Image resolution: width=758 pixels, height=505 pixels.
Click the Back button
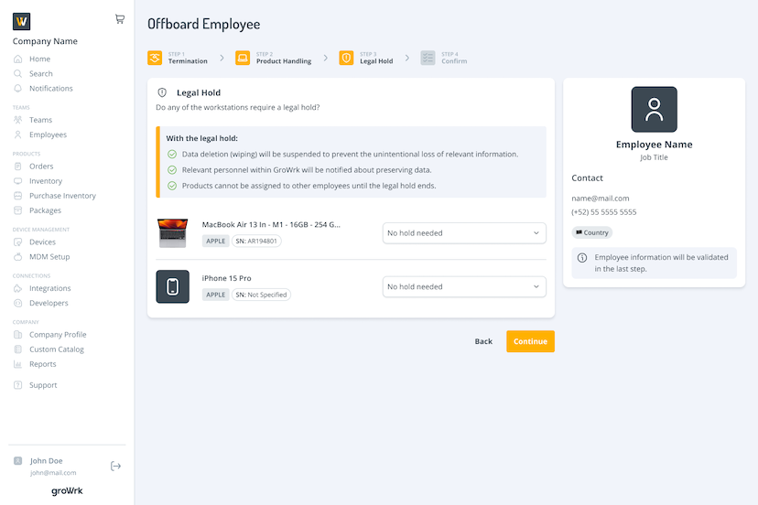pos(483,341)
